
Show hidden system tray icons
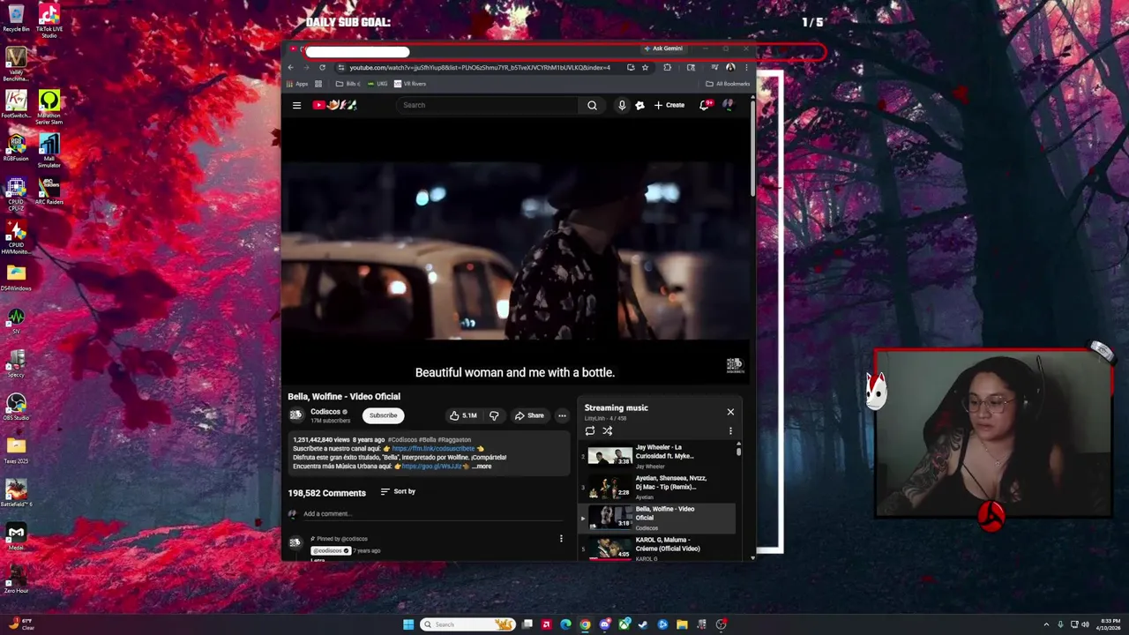[x=1046, y=624]
